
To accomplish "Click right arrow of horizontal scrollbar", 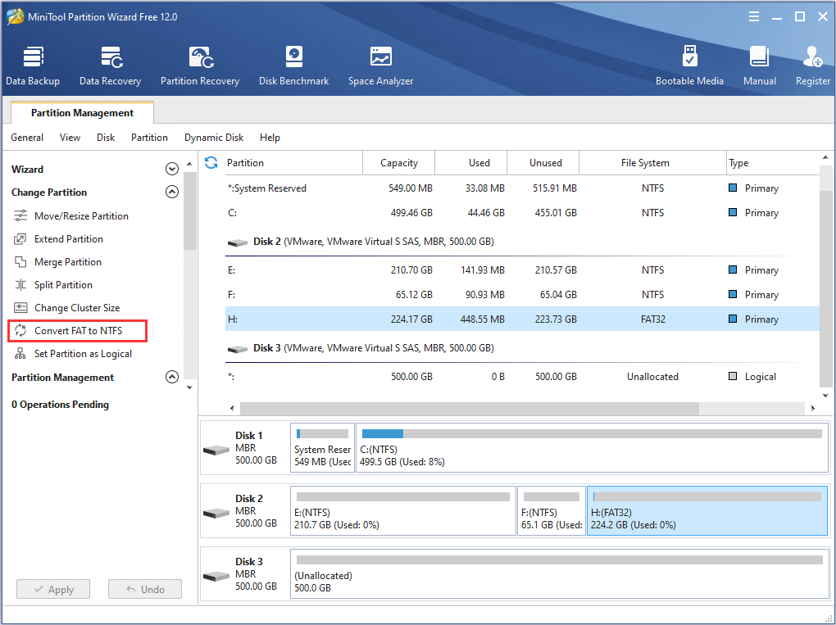I will pos(812,408).
